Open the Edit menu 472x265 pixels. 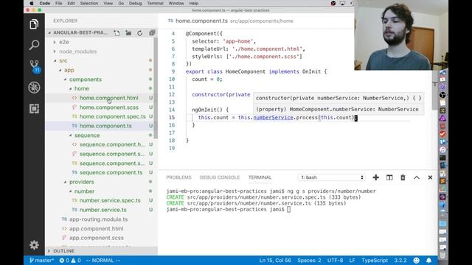[x=71, y=3]
